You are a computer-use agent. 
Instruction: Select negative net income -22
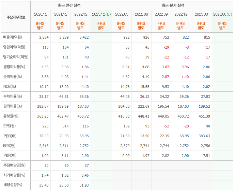pyautogui.click(x=166, y=57)
